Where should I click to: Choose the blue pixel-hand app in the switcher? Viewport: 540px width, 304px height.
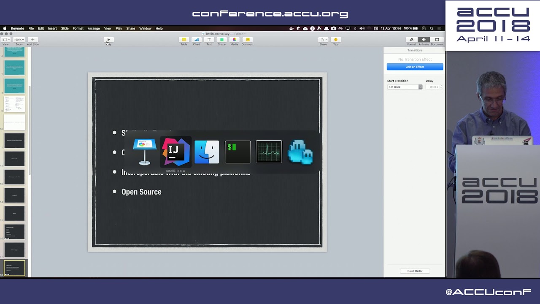pos(300,152)
